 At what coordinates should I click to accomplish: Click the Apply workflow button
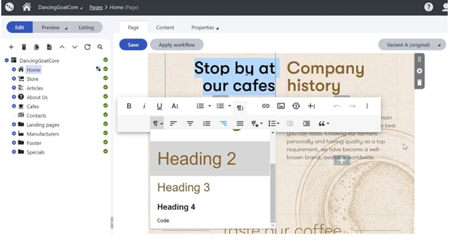click(177, 45)
